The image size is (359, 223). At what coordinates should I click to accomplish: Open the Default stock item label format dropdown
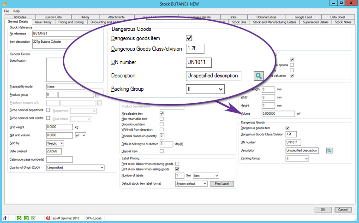191,184
